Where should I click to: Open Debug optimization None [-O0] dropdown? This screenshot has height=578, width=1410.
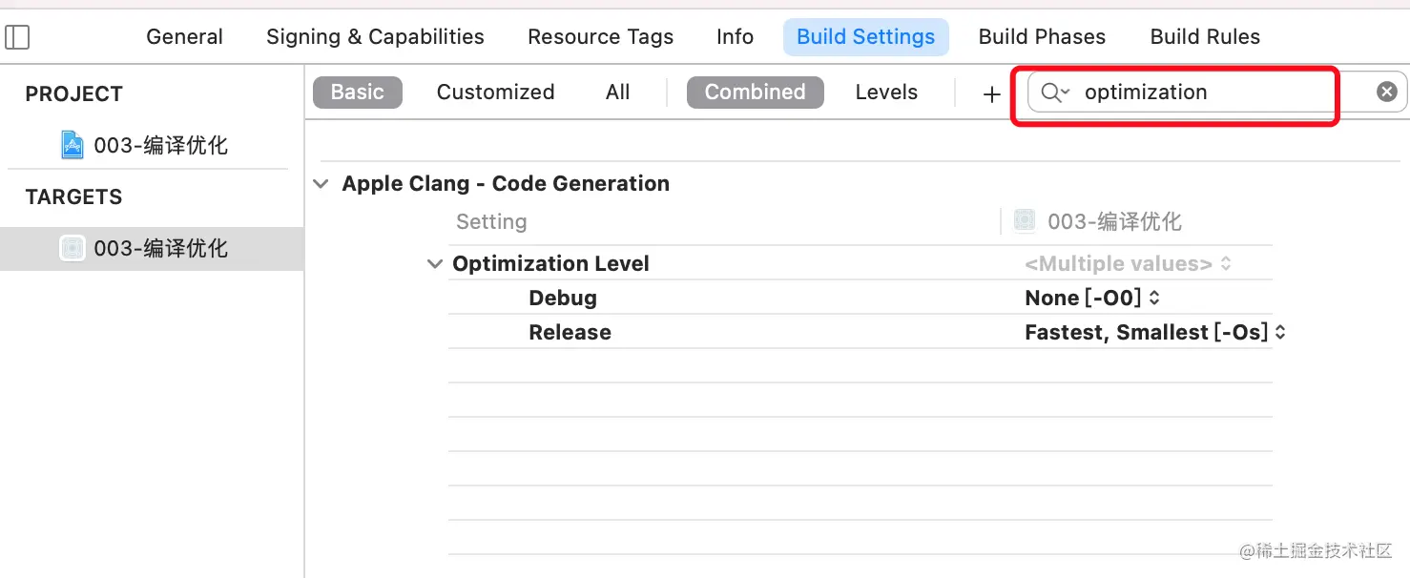click(x=1092, y=299)
